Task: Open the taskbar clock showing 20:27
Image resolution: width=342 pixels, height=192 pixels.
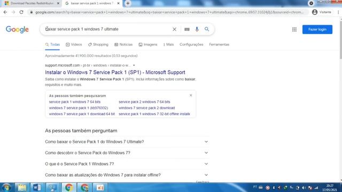Action: pyautogui.click(x=330, y=188)
